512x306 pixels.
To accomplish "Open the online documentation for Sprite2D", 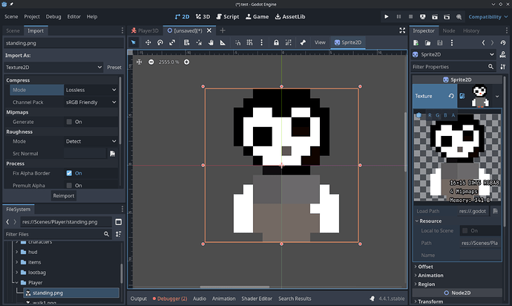I will [503, 55].
